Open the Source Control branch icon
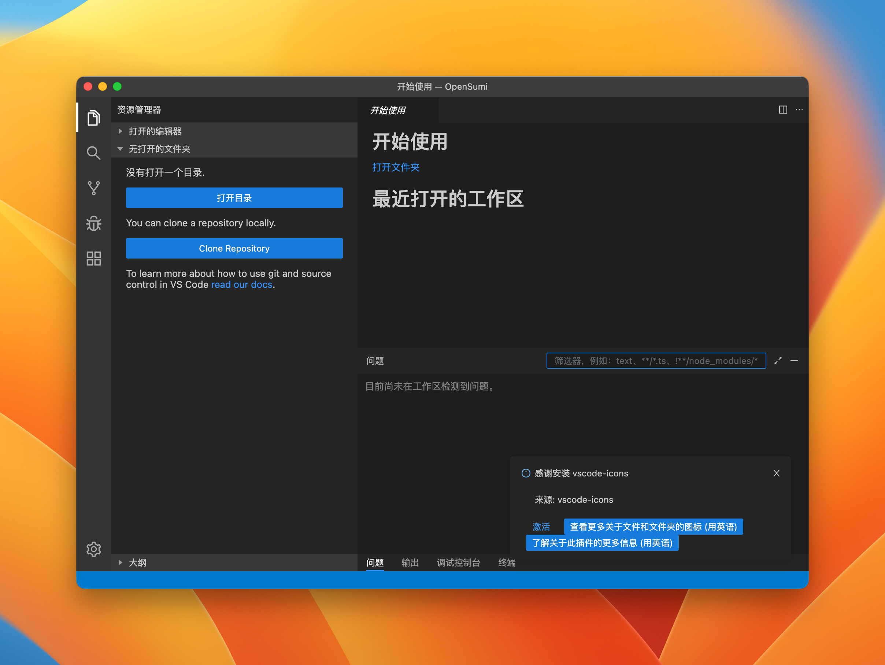Viewport: 885px width, 665px height. 94,188
